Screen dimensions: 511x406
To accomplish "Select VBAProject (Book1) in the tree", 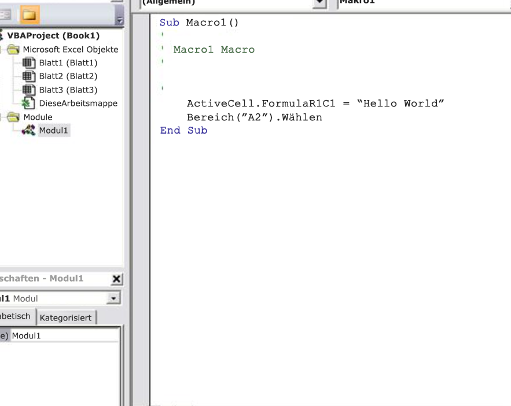I will tap(53, 36).
